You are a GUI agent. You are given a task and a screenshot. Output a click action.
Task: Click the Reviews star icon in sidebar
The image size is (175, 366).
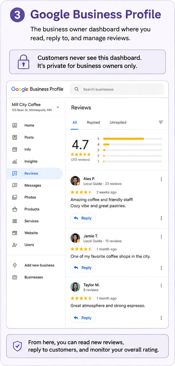[x=14, y=173]
